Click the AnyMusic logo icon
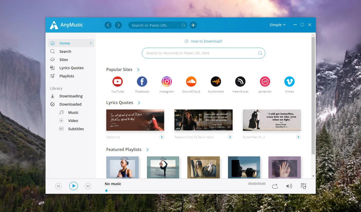This screenshot has width=361, height=212. coord(54,25)
